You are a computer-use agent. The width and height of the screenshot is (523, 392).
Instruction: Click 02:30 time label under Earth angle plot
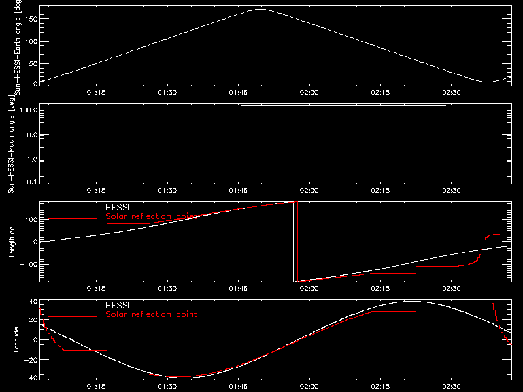click(451, 92)
